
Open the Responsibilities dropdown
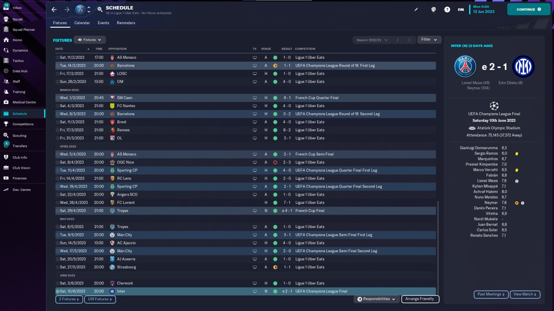[x=377, y=299]
